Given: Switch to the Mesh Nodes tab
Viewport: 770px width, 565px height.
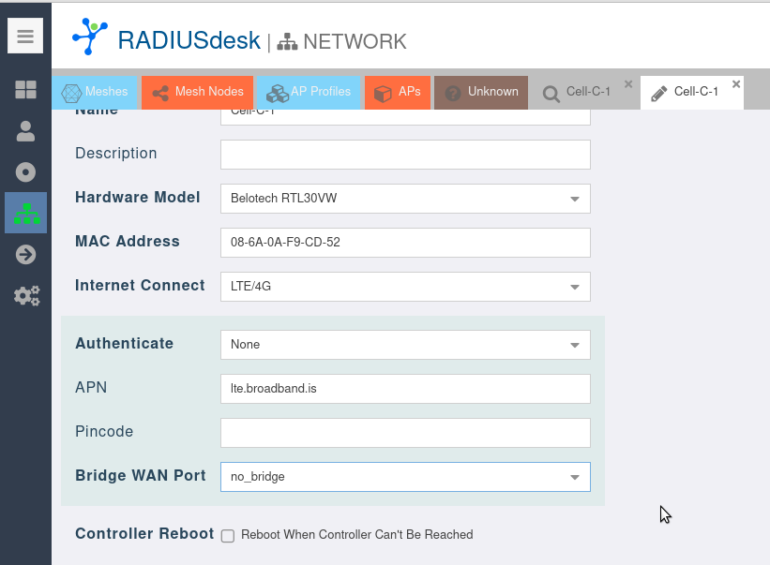Looking at the screenshot, I should pyautogui.click(x=198, y=92).
